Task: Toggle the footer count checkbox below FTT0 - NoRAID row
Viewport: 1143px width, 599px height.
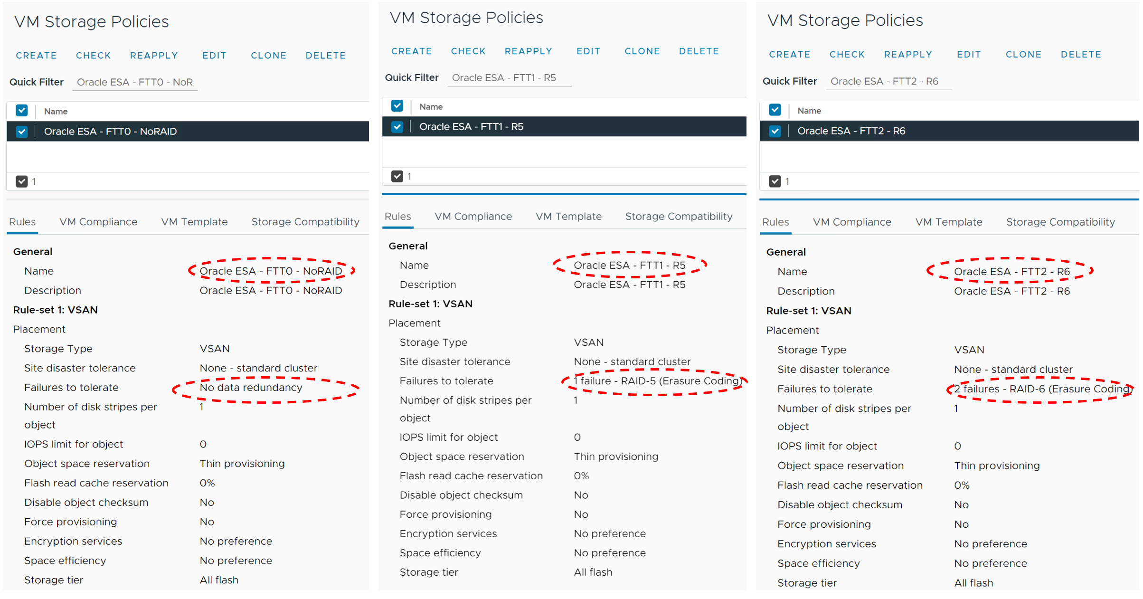Action: pos(22,181)
